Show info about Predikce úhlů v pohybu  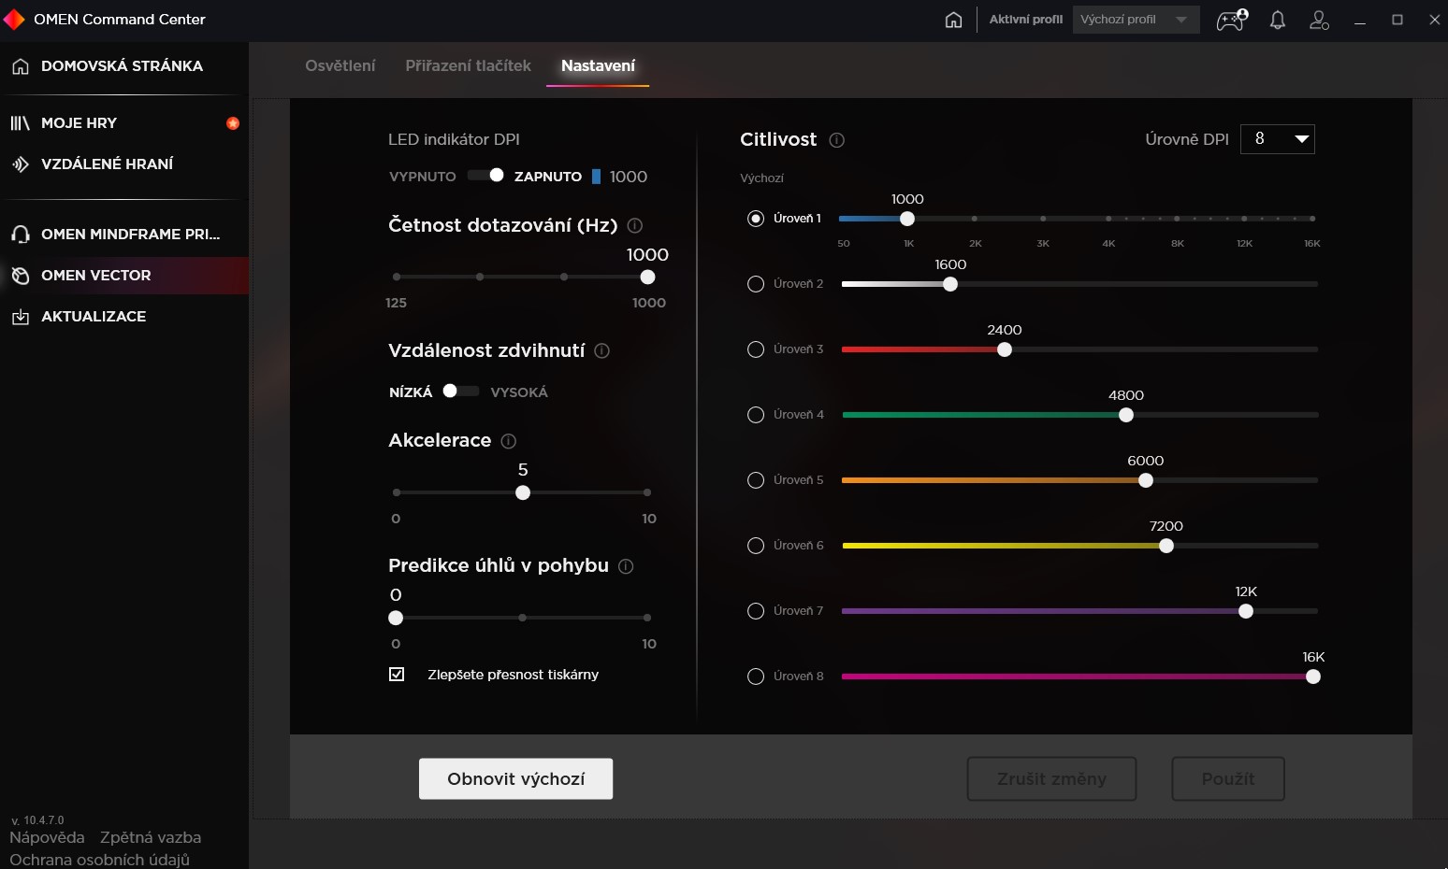tap(627, 566)
